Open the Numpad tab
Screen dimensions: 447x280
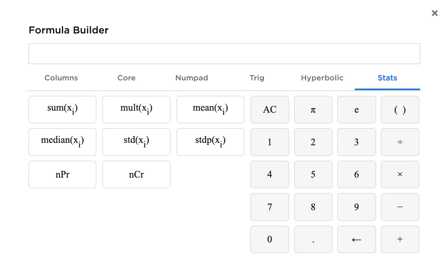tap(192, 78)
